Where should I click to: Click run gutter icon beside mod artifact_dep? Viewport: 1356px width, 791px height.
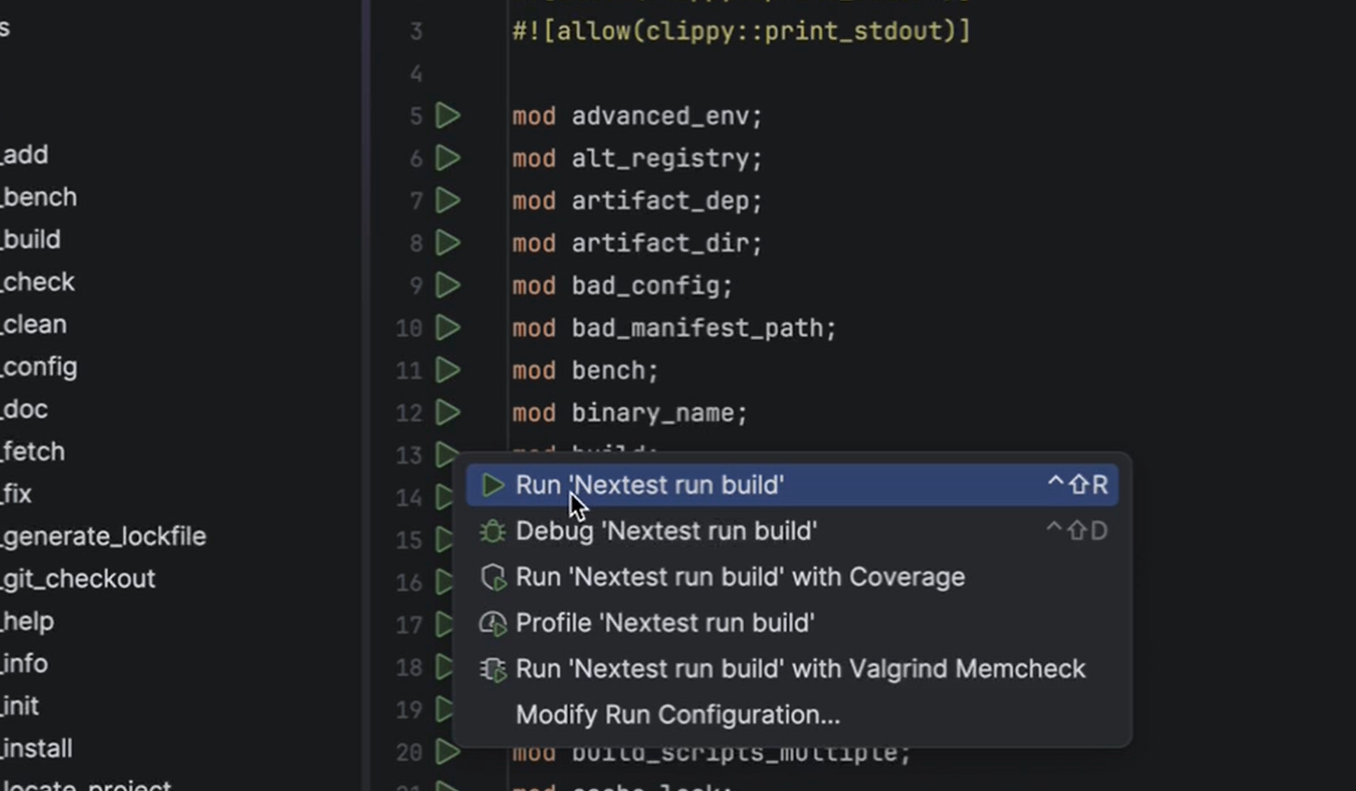click(448, 200)
